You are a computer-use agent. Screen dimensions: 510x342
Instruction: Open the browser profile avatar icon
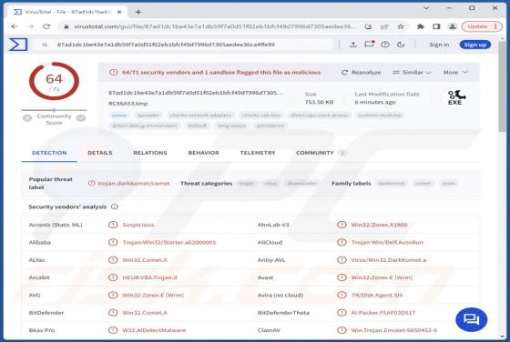point(452,26)
